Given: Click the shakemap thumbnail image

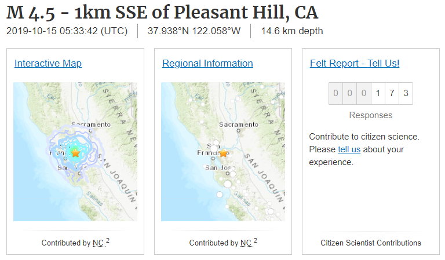Looking at the screenshot, I should [75, 152].
